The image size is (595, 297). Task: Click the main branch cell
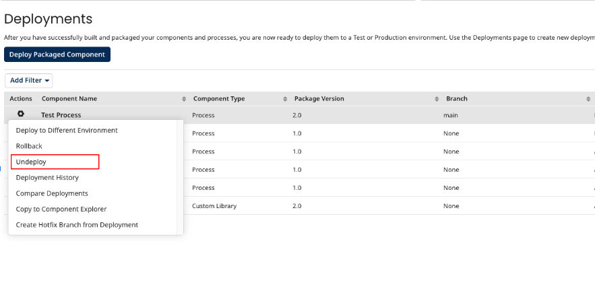pyautogui.click(x=450, y=115)
